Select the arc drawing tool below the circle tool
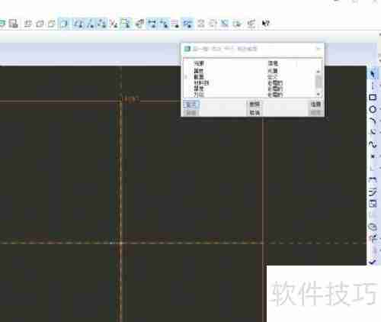The width and height of the screenshot is (381, 322). pos(373,121)
